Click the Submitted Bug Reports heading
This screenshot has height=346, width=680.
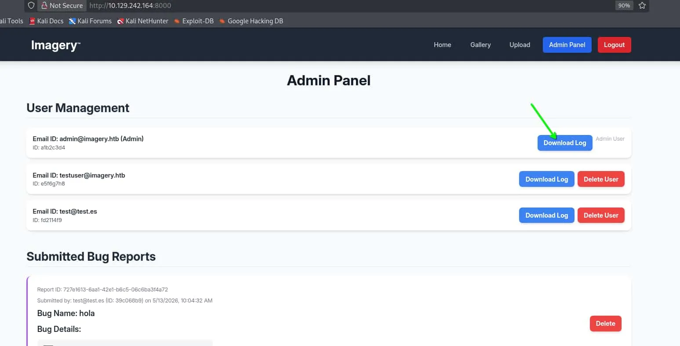click(x=91, y=256)
